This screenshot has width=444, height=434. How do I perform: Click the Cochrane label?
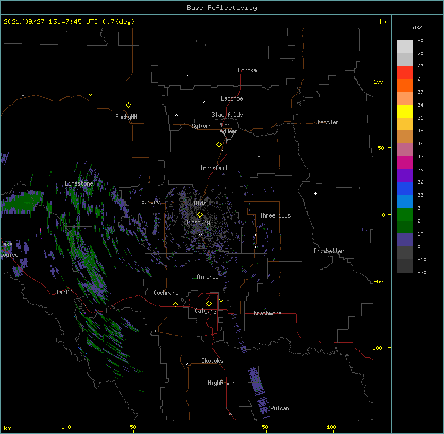[x=166, y=293]
